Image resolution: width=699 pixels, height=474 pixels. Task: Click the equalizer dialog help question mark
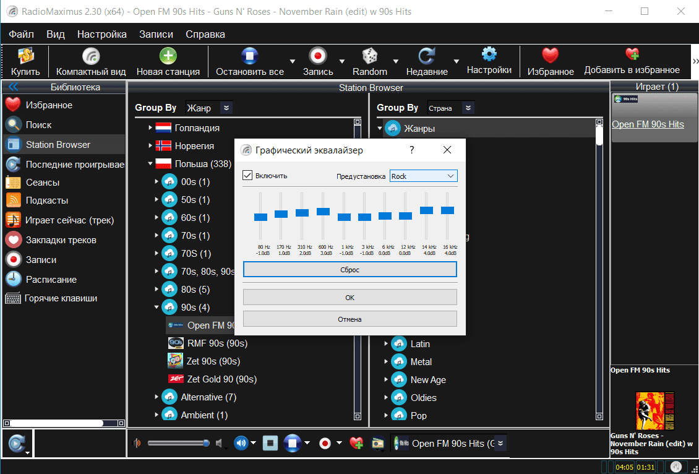pos(412,150)
